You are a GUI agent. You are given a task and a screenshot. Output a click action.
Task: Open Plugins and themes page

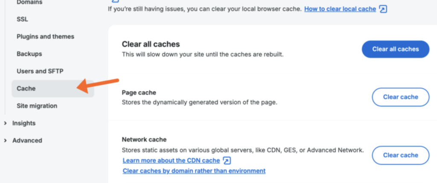(x=45, y=37)
